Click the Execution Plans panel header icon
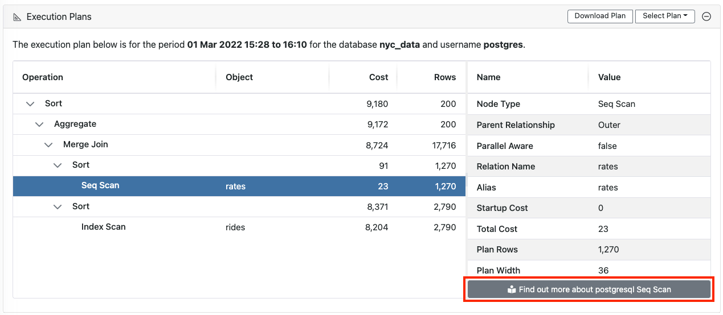723x315 pixels. coord(17,17)
